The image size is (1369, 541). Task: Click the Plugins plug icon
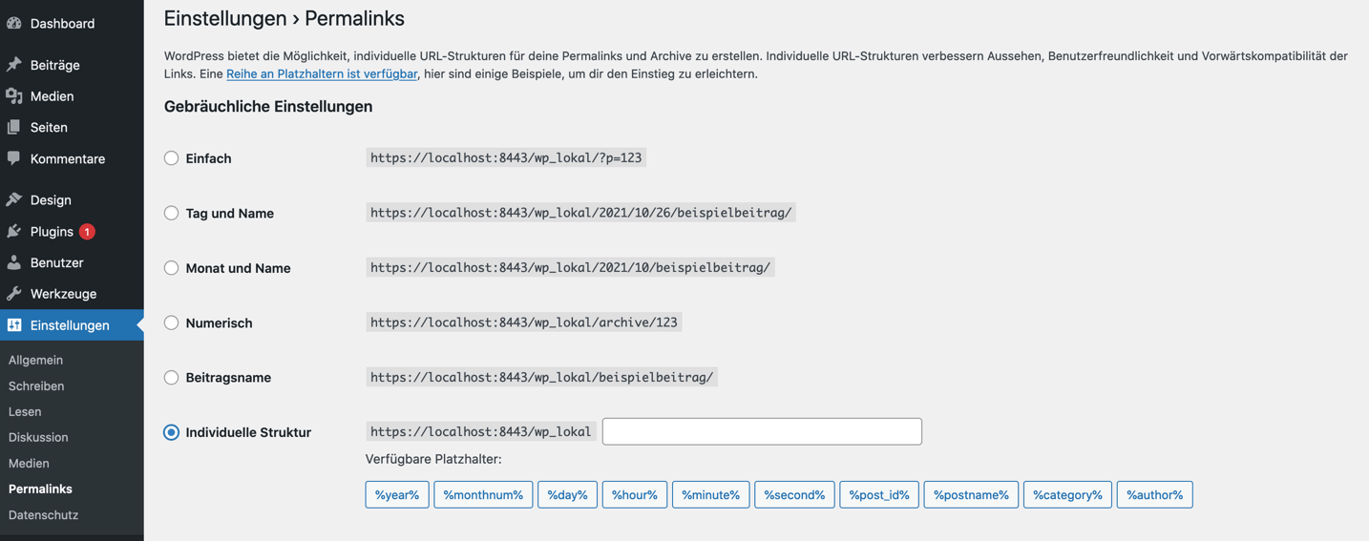pyautogui.click(x=14, y=231)
